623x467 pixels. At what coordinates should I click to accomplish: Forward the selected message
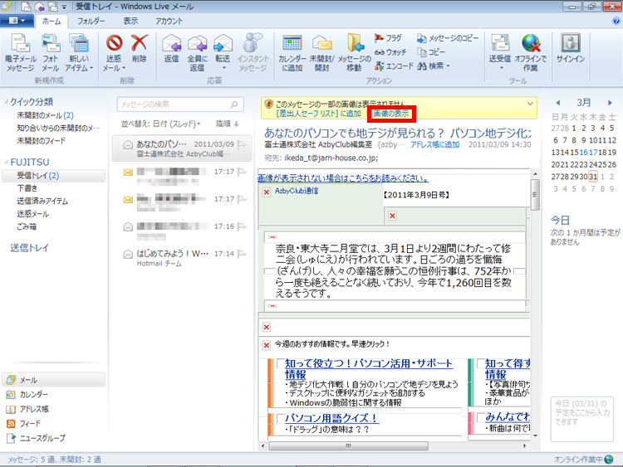pos(223,53)
